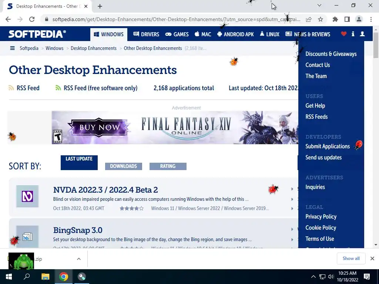379x284 pixels.
Task: Close the downloads bar
Action: coord(372,258)
